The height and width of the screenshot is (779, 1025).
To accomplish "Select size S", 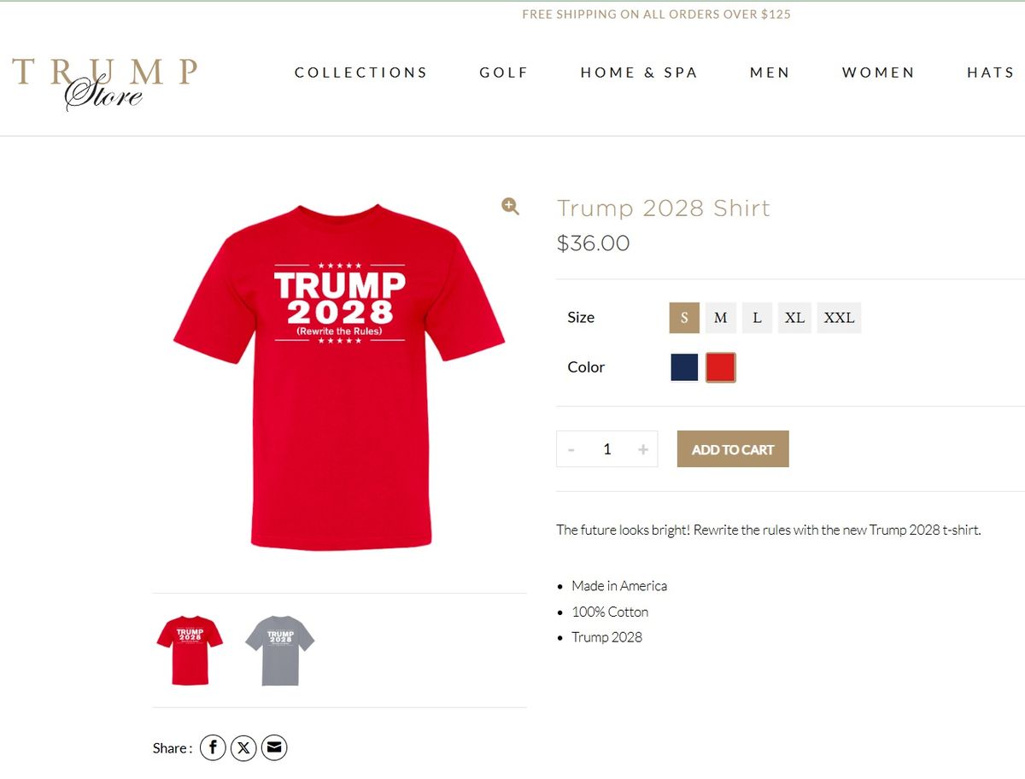I will click(684, 318).
